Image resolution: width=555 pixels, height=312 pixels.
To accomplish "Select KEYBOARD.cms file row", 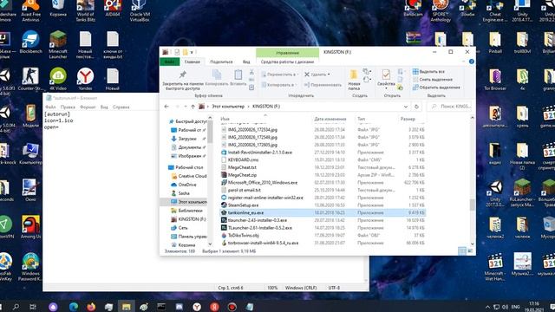I will coord(323,159).
